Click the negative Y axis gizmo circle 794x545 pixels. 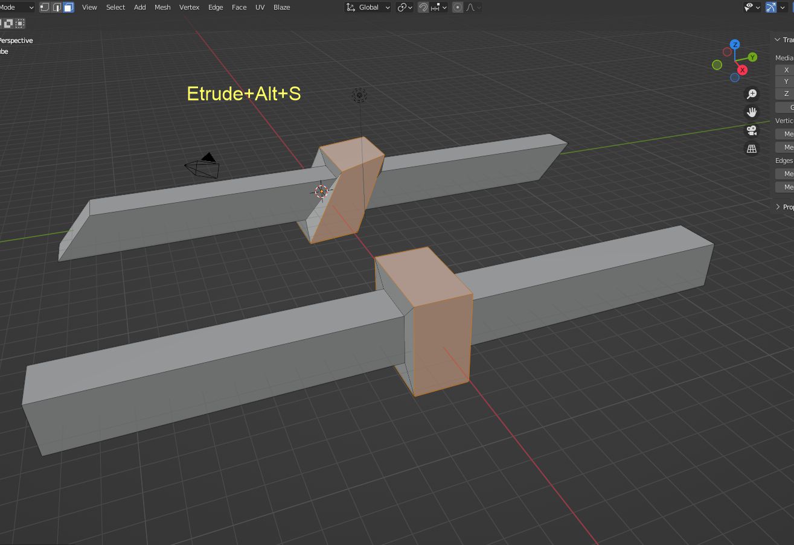717,65
